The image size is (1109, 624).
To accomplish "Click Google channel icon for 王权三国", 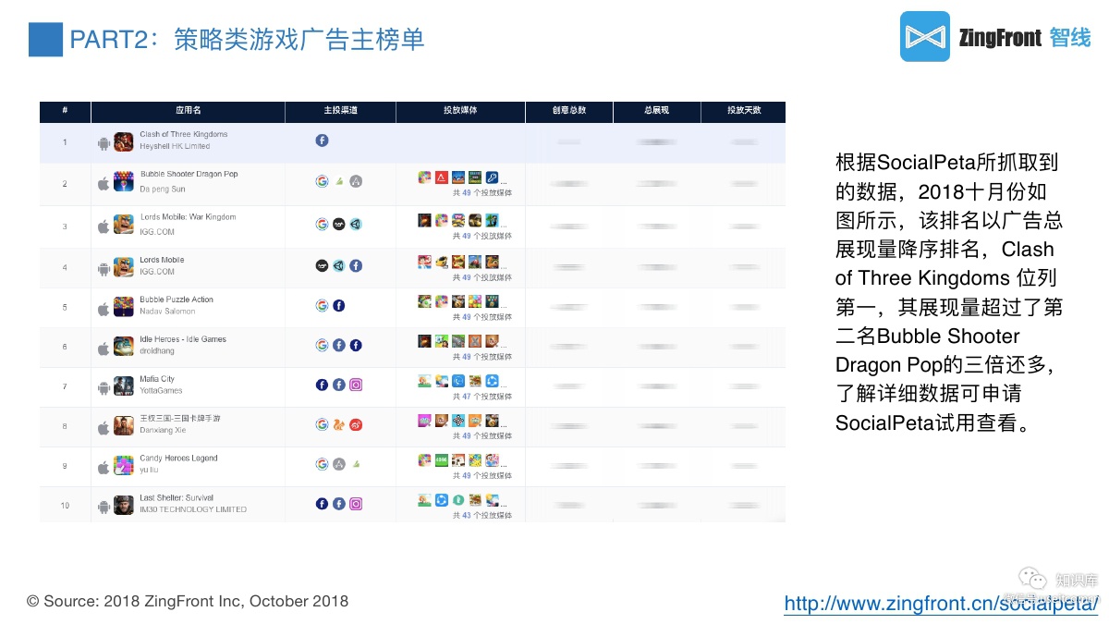I will pyautogui.click(x=322, y=424).
